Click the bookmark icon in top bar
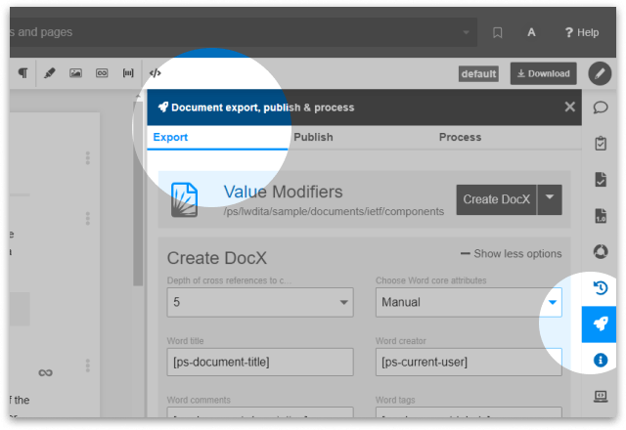 (497, 32)
